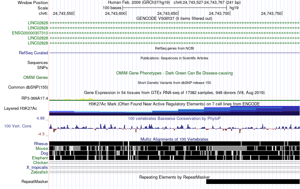Click the 100 Vert. Cons track label

click(x=18, y=126)
